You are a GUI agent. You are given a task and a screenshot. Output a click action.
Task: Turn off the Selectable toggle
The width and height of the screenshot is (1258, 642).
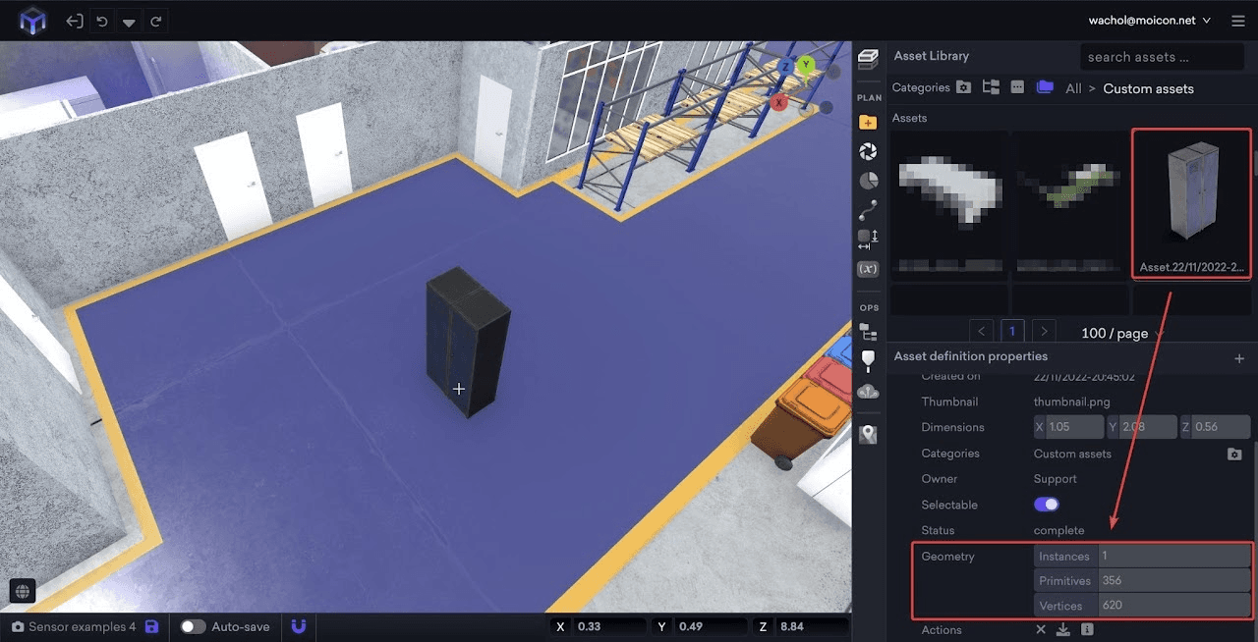coord(1047,505)
